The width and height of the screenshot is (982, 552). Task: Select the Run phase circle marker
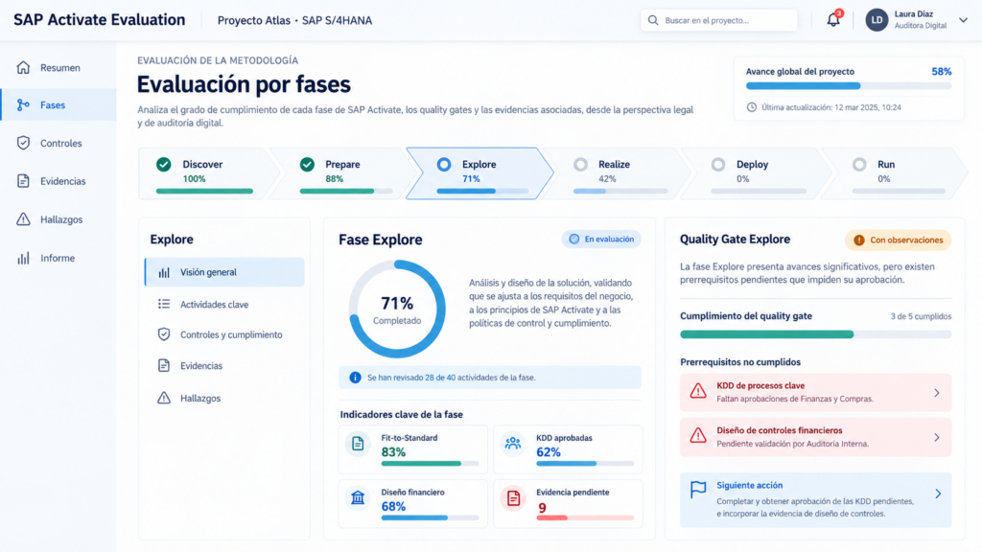coord(859,165)
